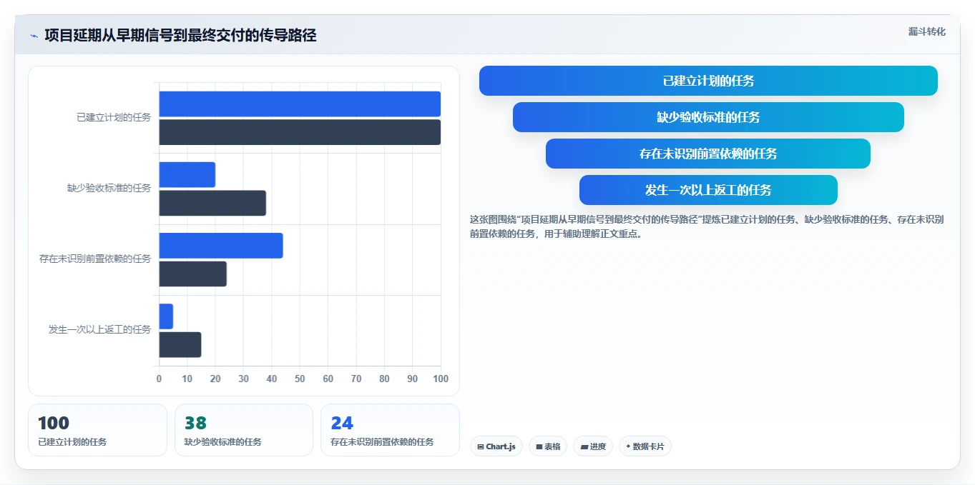Select the 发生一次以上返工的任务 funnel stage
Viewport: 975px width, 485px height.
[708, 190]
